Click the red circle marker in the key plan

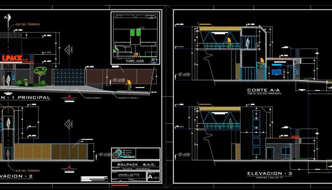click(136, 55)
